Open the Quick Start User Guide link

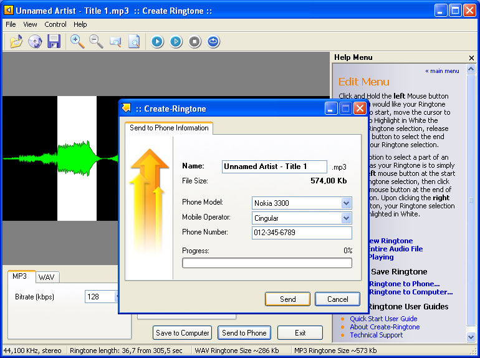click(383, 319)
